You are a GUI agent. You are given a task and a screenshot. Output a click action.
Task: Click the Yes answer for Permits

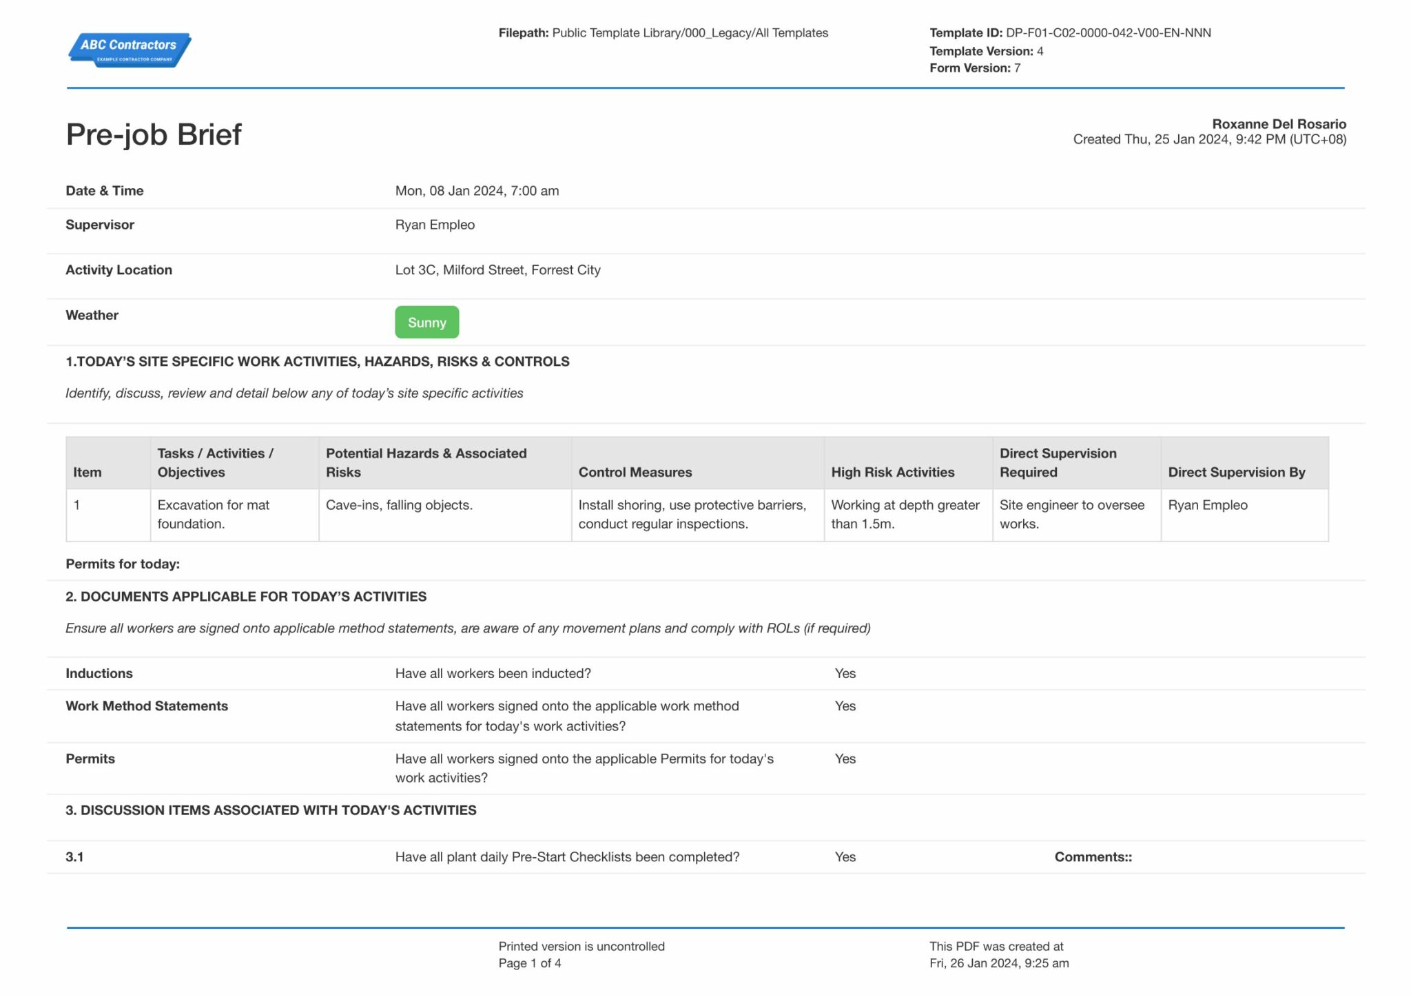click(x=845, y=759)
